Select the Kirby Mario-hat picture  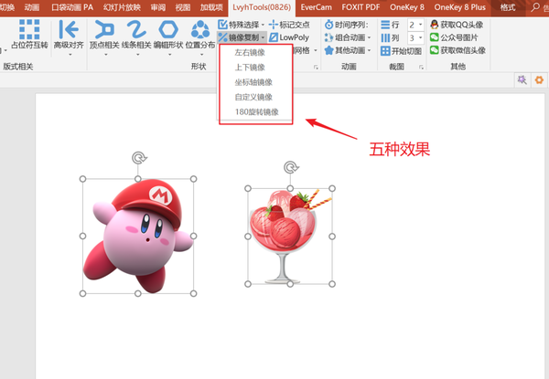pos(138,237)
